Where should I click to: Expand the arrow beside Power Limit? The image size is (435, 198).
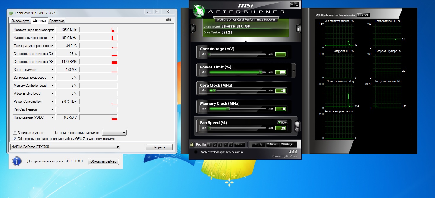tap(294, 71)
